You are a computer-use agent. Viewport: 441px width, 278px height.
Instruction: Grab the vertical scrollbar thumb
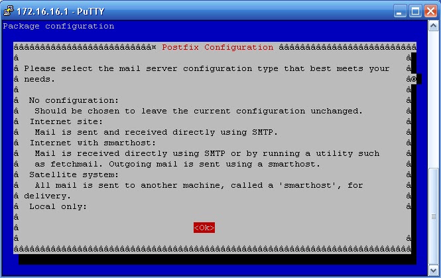(433, 217)
